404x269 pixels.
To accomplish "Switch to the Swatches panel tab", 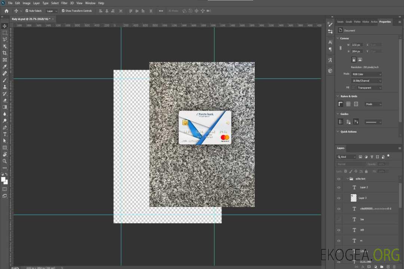I will (340, 22).
